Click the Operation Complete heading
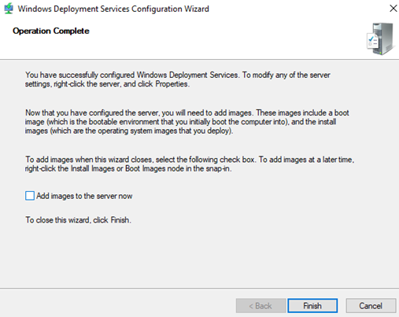This screenshot has width=399, height=317. [51, 31]
